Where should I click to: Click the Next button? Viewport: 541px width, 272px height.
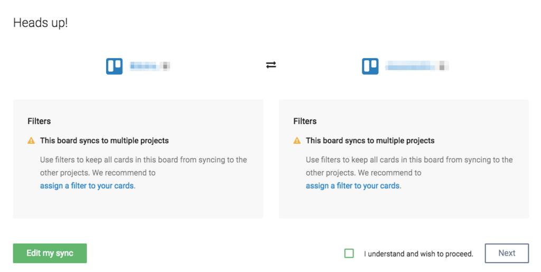tap(507, 253)
